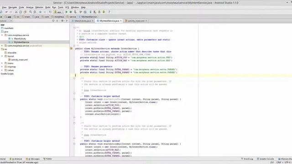This screenshot has width=292, height=164.
Task: Open the Window menu
Action: point(75,7)
